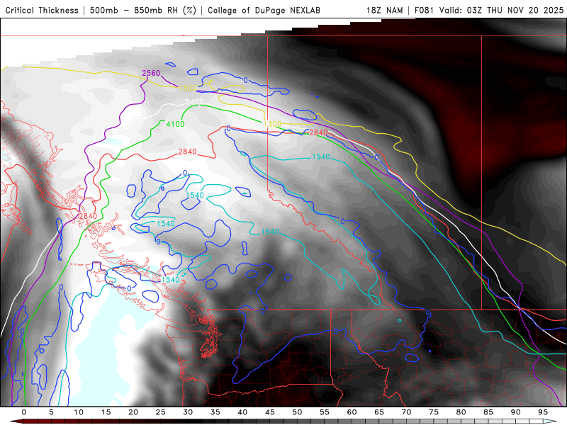The image size is (567, 425).
Task: Click the "65" color bar tick label
Action: click(x=379, y=412)
